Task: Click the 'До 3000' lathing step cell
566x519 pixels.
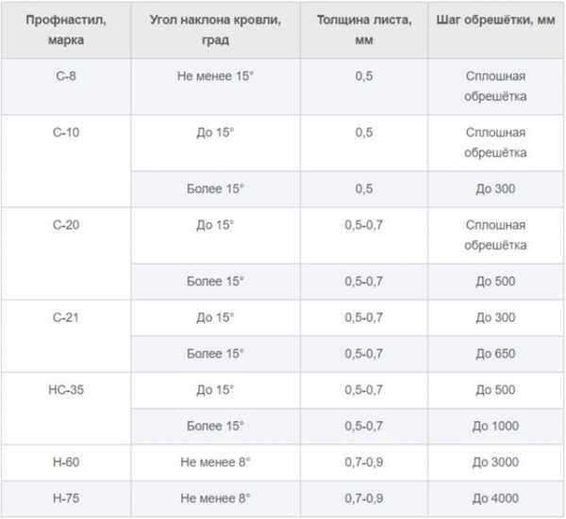Action: [495, 462]
